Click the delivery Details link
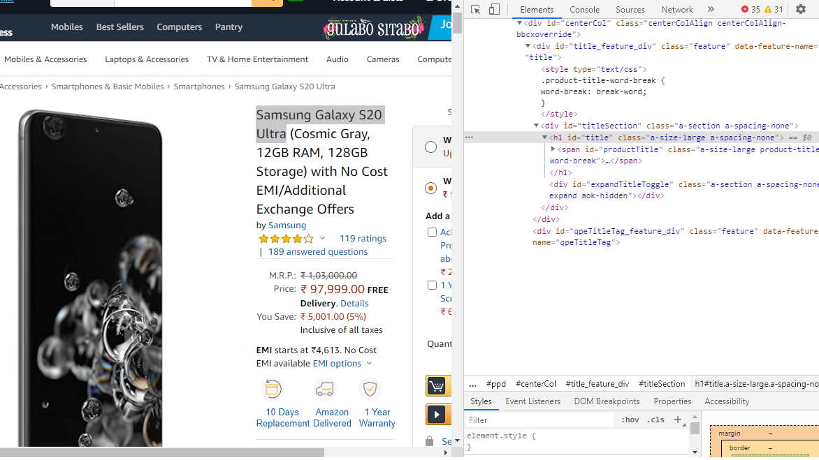The height and width of the screenshot is (460, 819). tap(355, 304)
